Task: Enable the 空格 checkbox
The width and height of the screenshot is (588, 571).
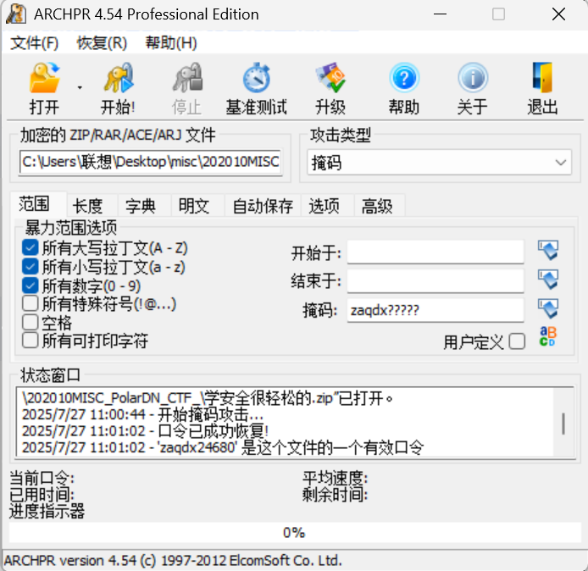Action: (x=30, y=322)
